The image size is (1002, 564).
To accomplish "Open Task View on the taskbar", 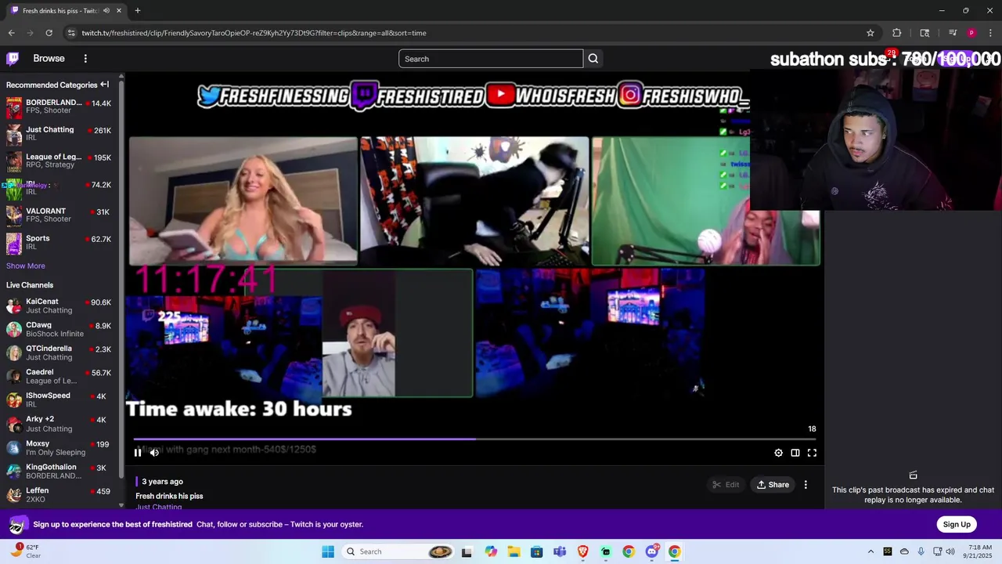I will point(467,551).
